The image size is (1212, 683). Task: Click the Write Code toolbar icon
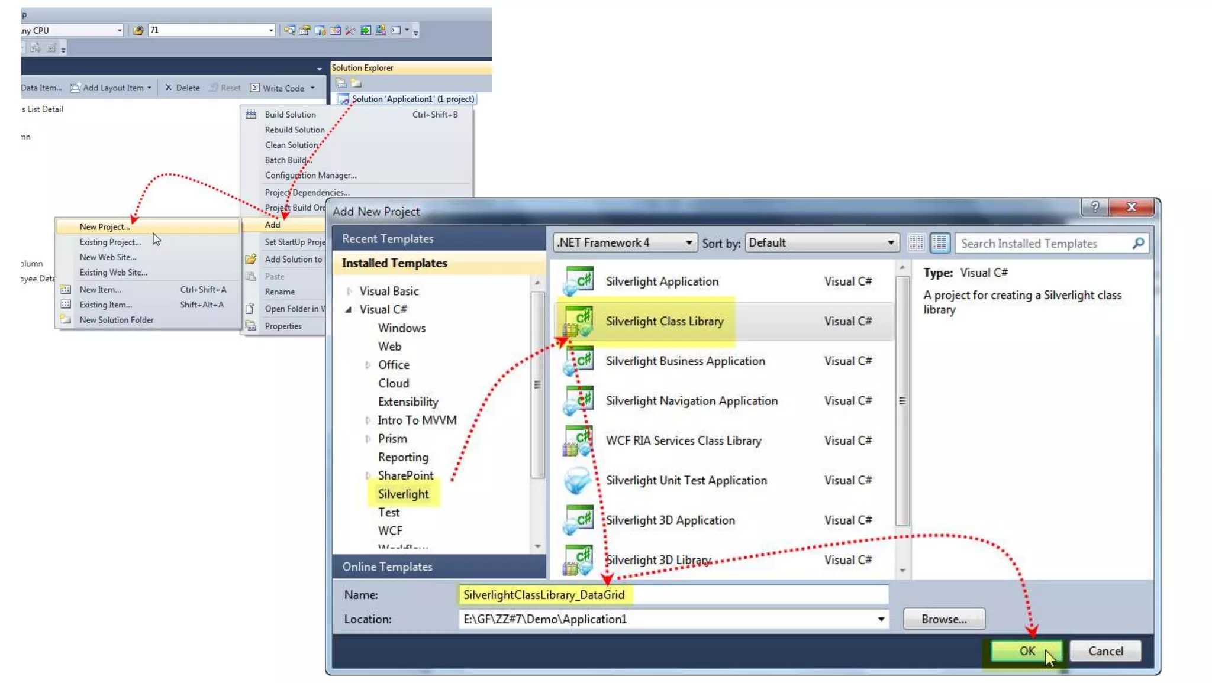coord(255,88)
